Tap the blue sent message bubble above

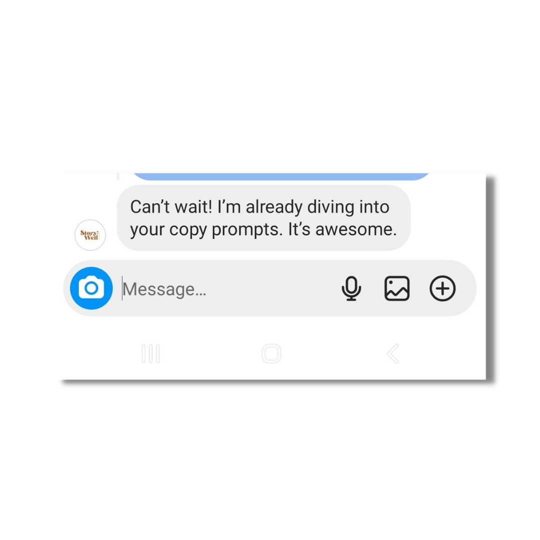(x=280, y=176)
